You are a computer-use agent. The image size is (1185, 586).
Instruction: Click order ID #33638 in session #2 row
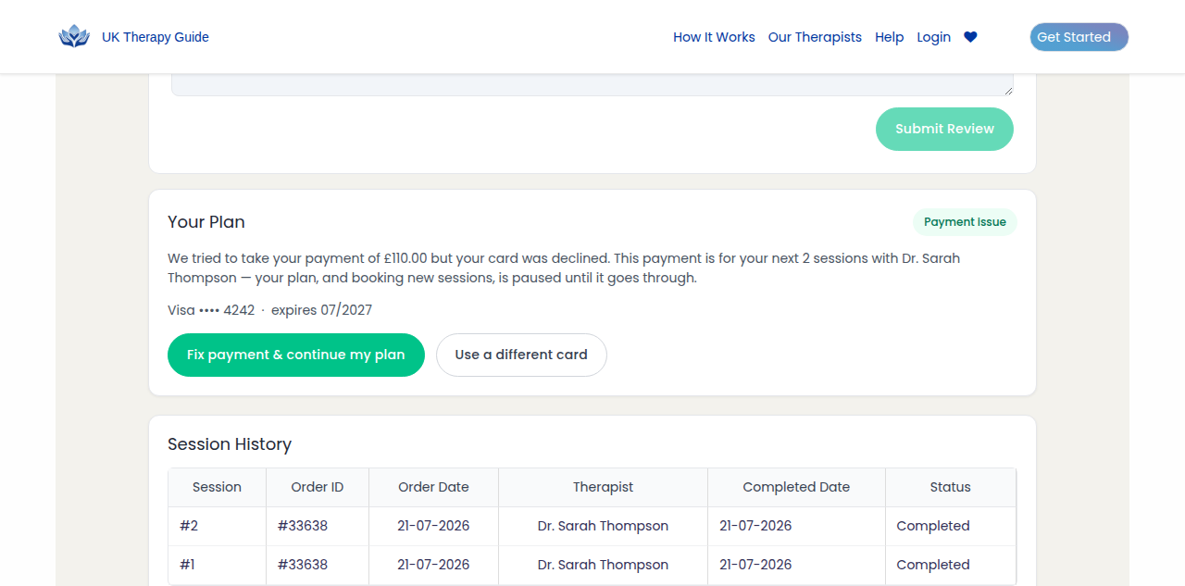click(318, 526)
